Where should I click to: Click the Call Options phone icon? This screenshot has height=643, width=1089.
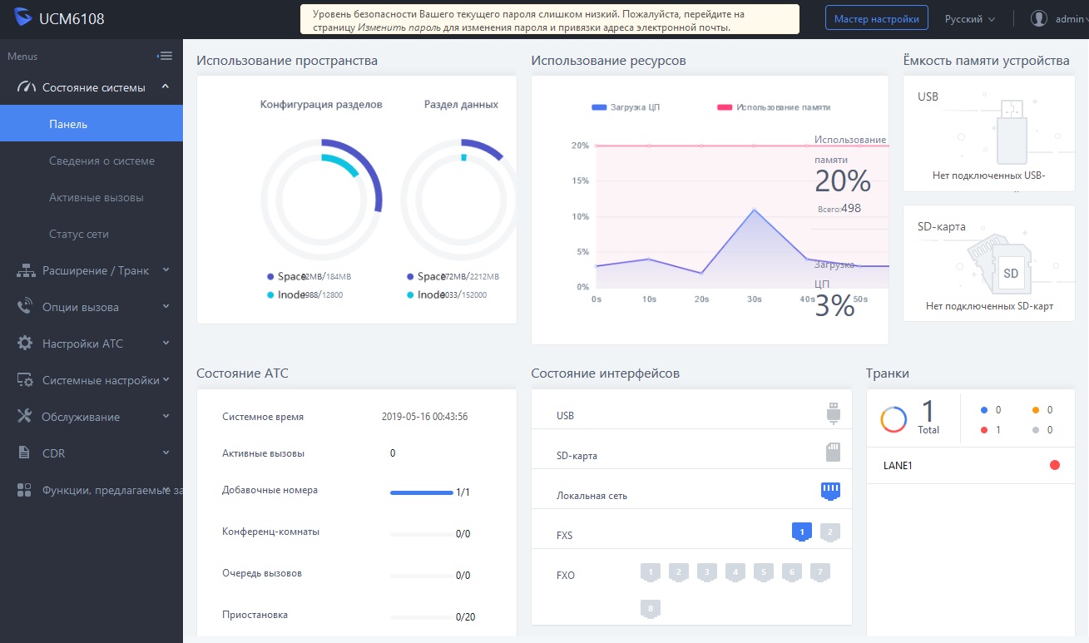tap(26, 307)
